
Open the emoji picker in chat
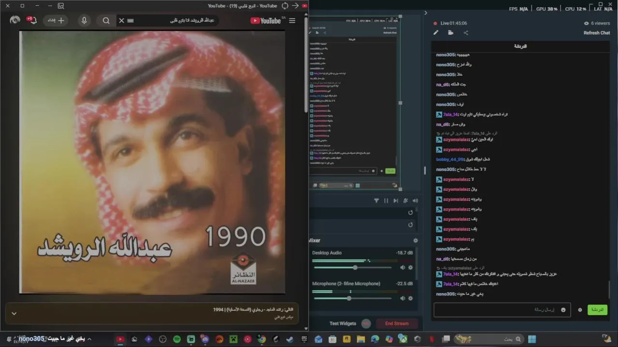(563, 310)
